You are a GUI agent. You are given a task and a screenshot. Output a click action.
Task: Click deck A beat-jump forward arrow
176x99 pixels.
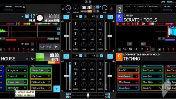(x=4, y=39)
